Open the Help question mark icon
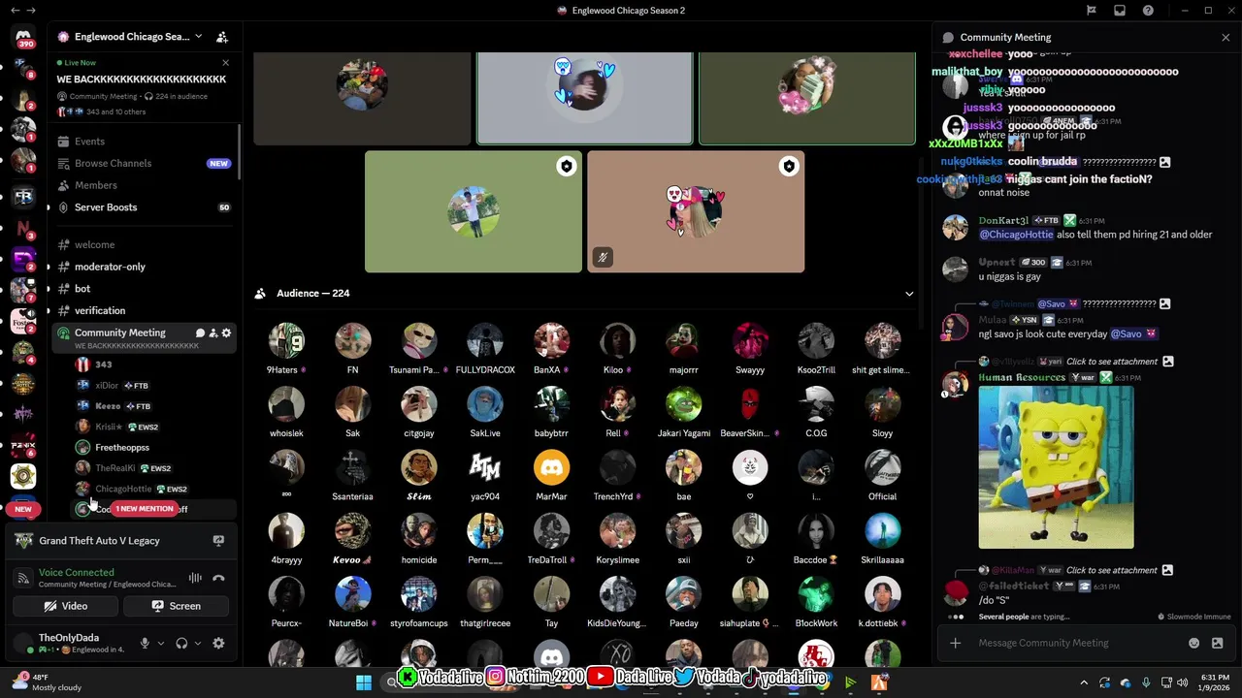This screenshot has height=698, width=1242. coord(1148,11)
